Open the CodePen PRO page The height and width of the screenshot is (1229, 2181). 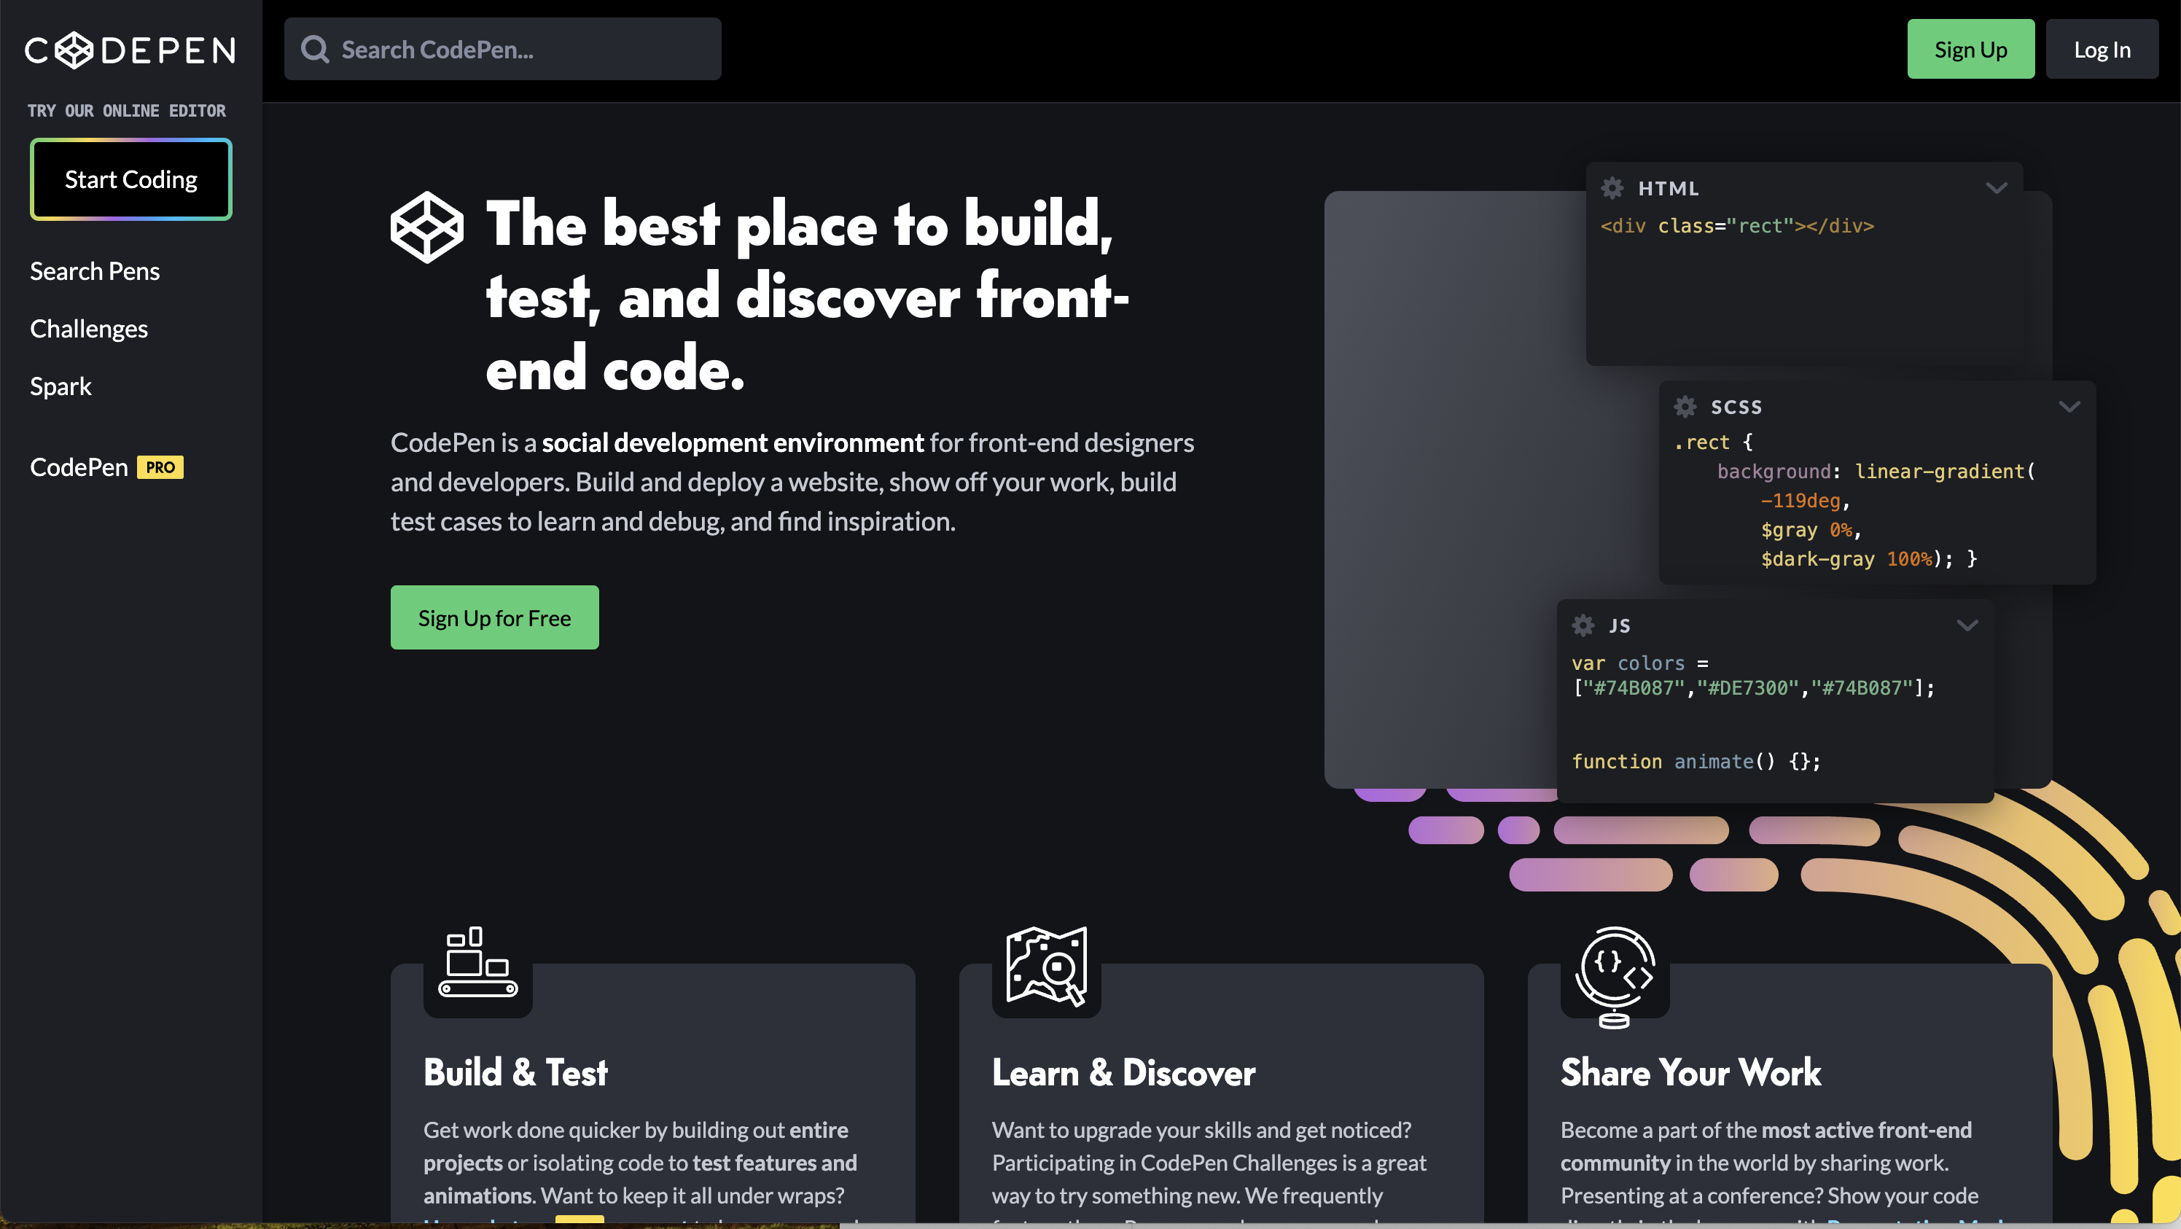(105, 467)
